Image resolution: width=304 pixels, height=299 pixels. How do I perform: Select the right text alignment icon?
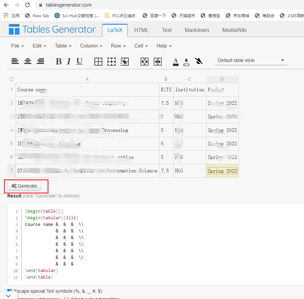click(41, 61)
